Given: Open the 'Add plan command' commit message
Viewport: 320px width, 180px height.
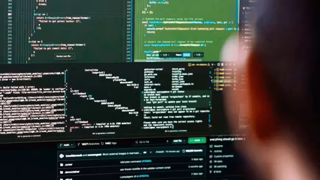Looking at the screenshot, I should click(x=130, y=162).
